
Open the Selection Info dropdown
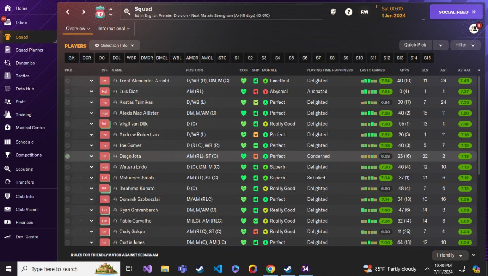point(114,45)
